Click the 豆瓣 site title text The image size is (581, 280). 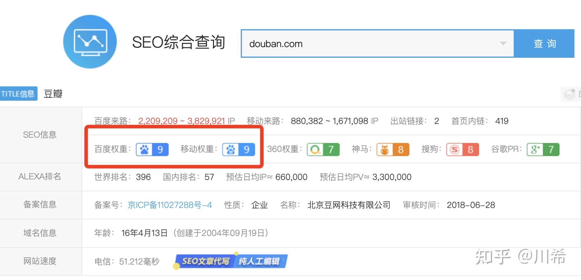(53, 94)
